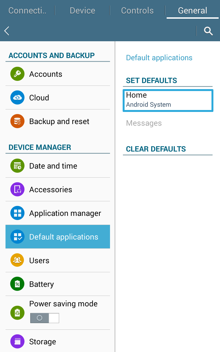Tap the orange Backup and reset icon

(17, 121)
